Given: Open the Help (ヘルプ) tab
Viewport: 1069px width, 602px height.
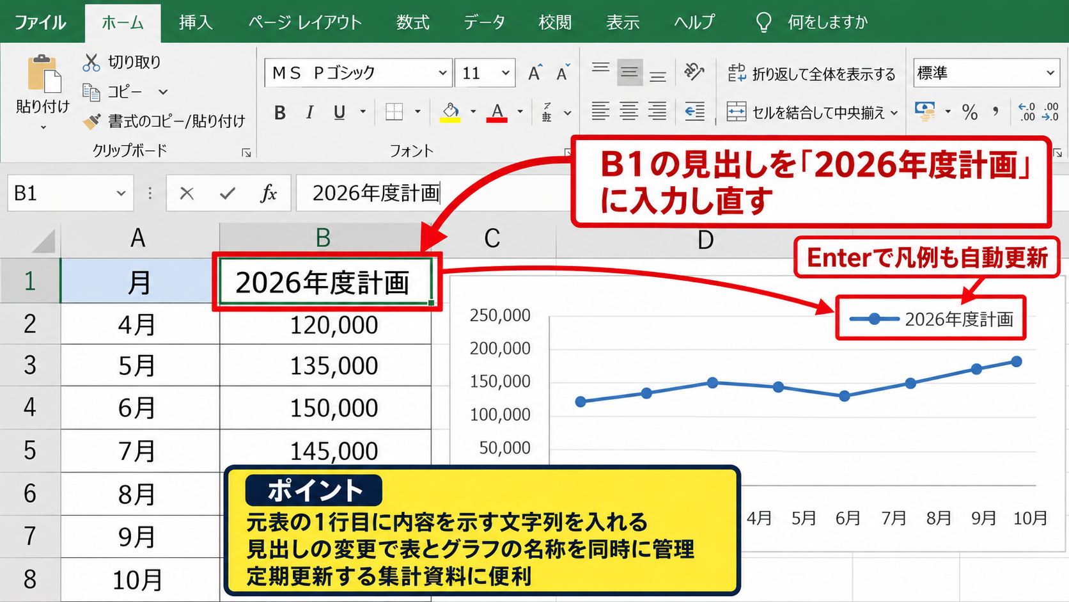Looking at the screenshot, I should click(694, 22).
